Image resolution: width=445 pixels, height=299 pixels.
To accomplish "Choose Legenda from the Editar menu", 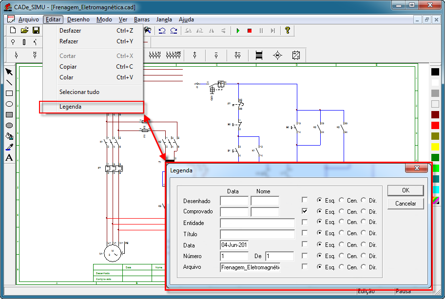I will [x=70, y=107].
